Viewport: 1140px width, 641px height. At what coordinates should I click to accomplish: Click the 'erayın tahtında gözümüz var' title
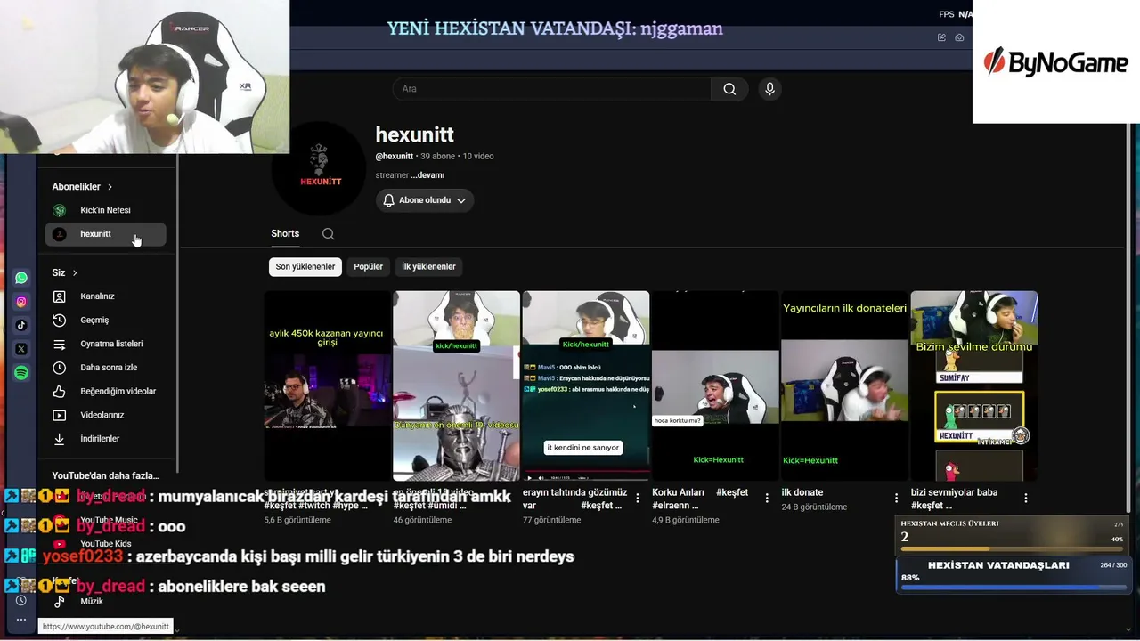pyautogui.click(x=575, y=499)
